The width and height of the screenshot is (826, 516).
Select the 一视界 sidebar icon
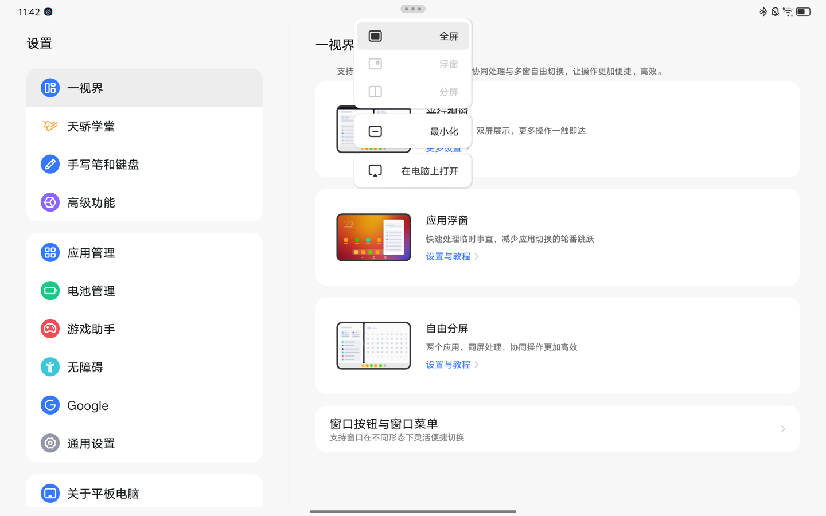(50, 88)
